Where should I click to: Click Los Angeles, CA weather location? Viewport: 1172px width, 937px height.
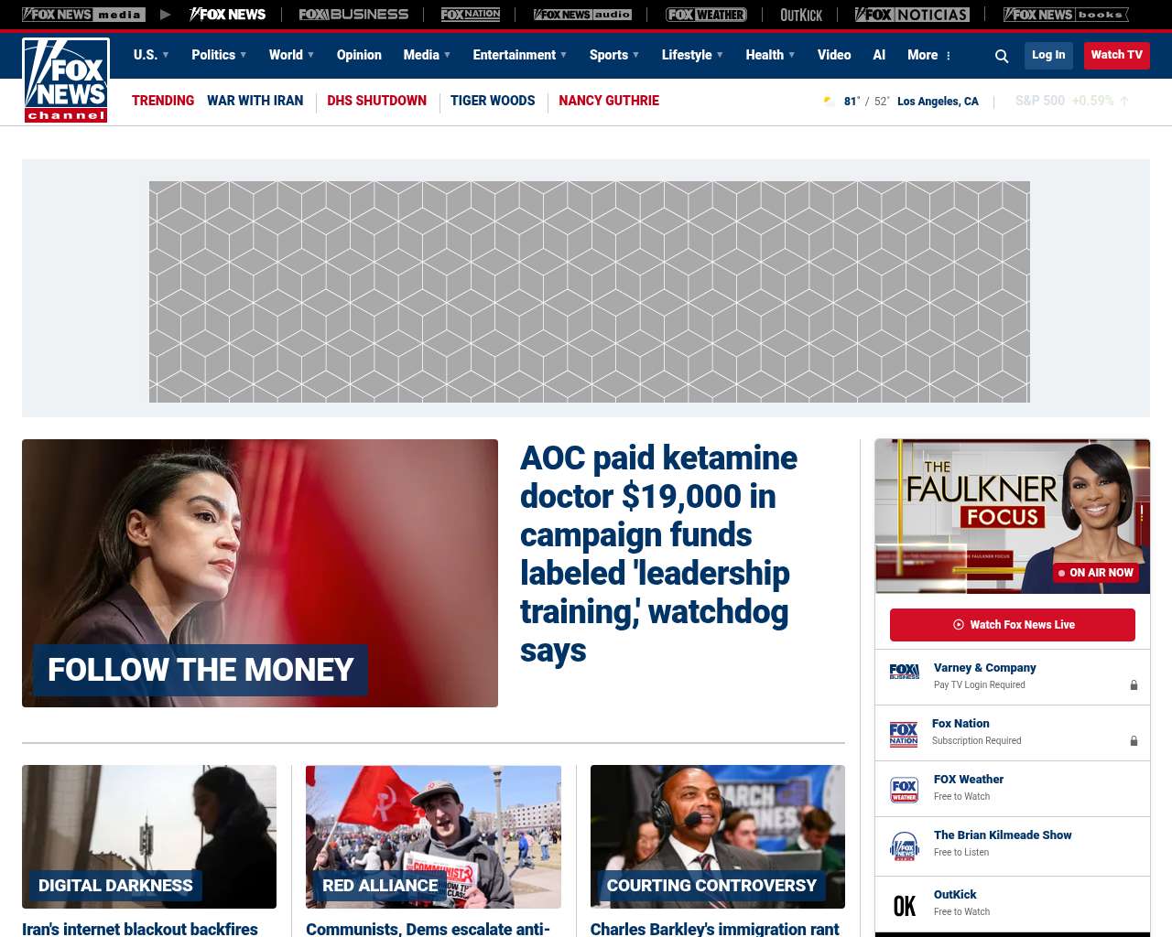coord(938,102)
